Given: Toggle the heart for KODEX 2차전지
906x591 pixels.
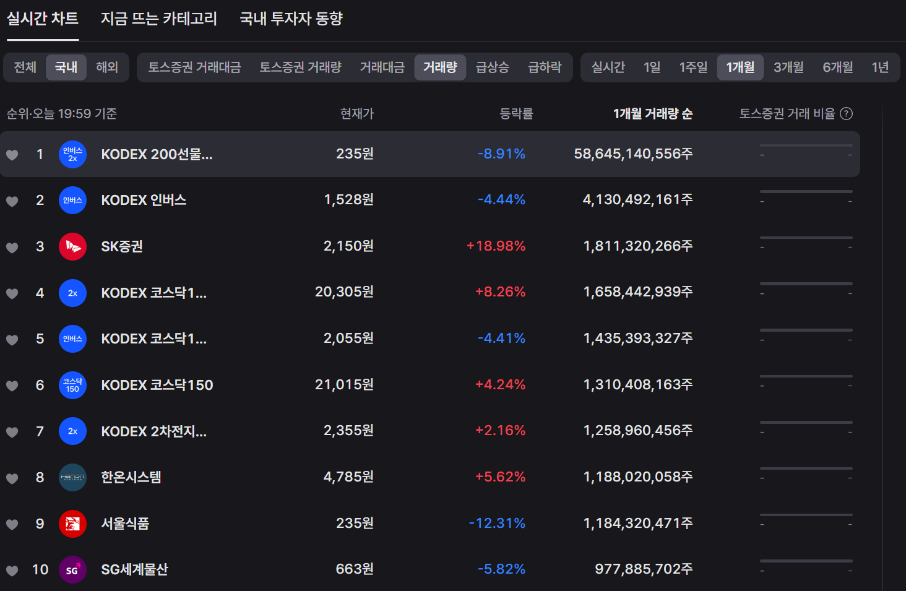Looking at the screenshot, I should [x=12, y=432].
